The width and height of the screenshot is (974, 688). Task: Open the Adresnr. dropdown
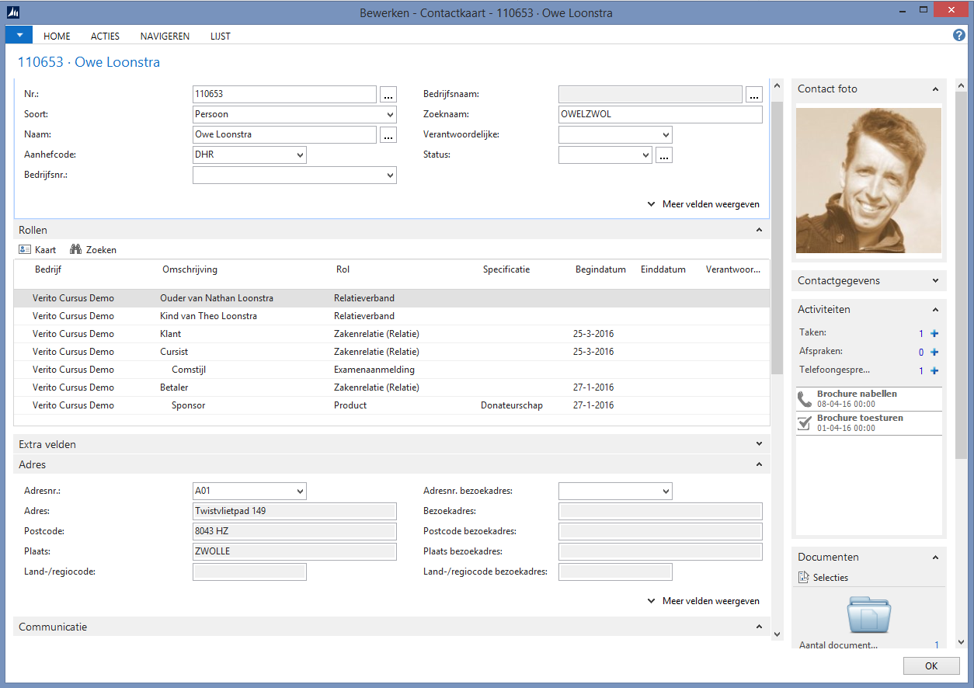click(300, 491)
